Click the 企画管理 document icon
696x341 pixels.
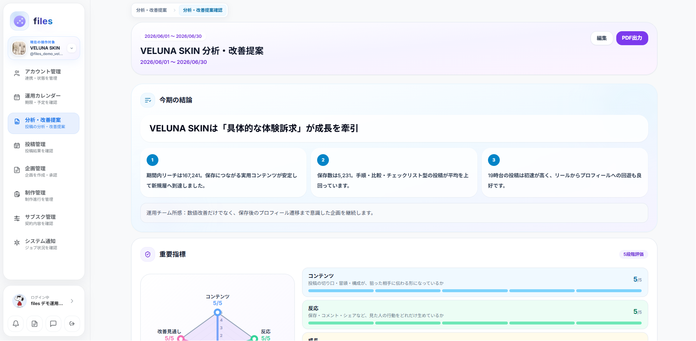17,170
